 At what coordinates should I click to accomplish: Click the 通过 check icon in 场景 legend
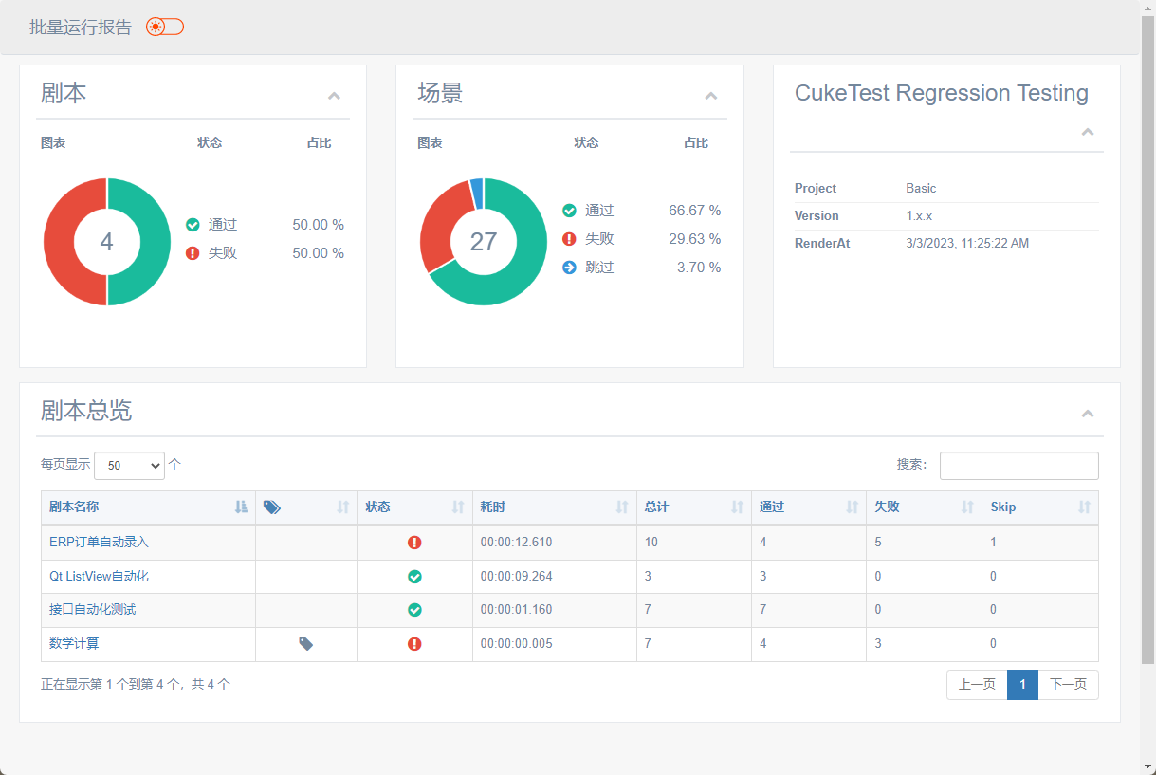point(569,211)
